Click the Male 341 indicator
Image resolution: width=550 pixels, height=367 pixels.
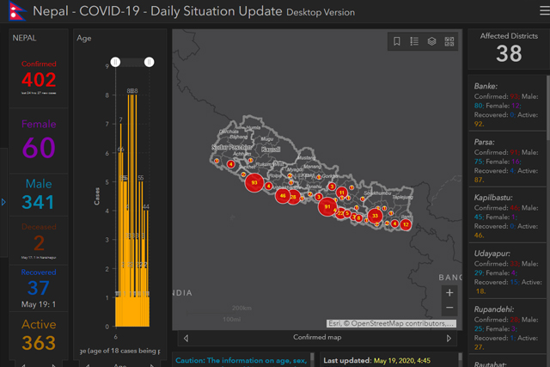click(x=39, y=194)
